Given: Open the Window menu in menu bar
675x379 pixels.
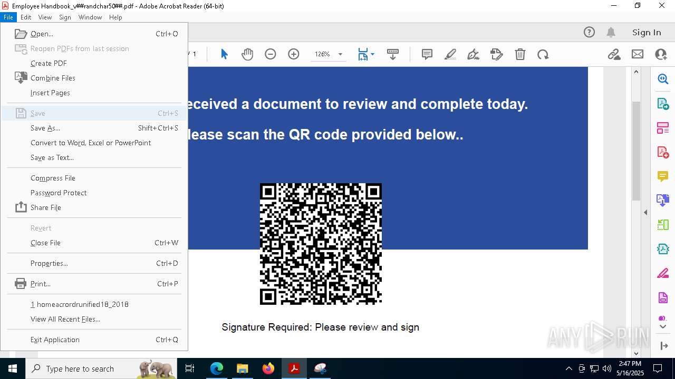Looking at the screenshot, I should point(90,17).
